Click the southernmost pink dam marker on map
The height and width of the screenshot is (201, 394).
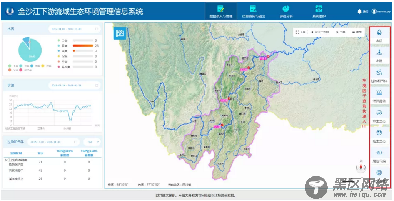218,126
